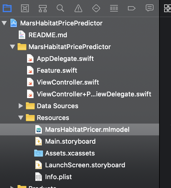Collapse the MarsHabitatPricePredictor project root
171x188 pixels.
click(x=4, y=23)
